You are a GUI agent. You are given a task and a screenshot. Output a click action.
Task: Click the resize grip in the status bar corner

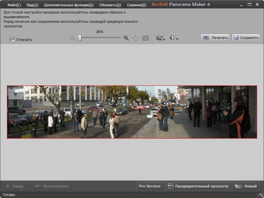click(x=261, y=195)
